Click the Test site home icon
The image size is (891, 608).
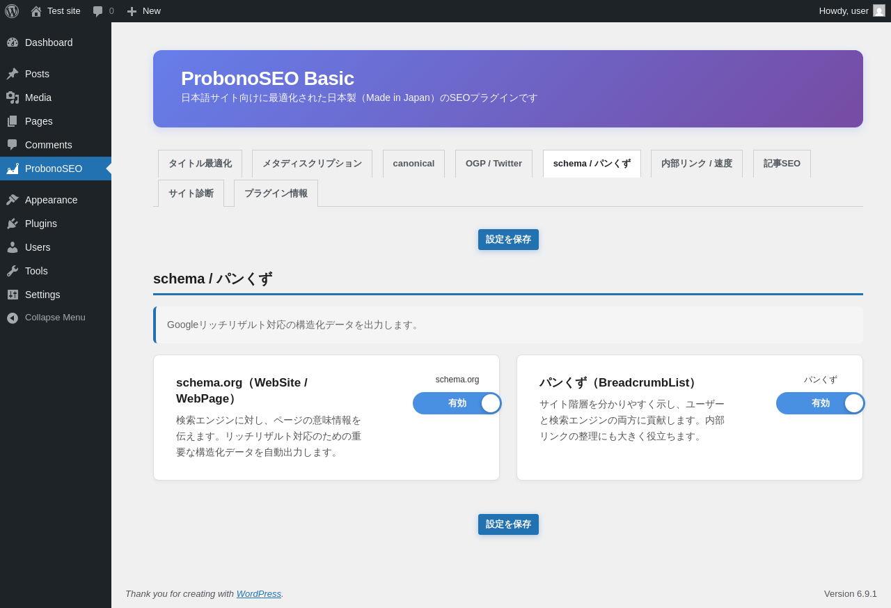pos(36,11)
